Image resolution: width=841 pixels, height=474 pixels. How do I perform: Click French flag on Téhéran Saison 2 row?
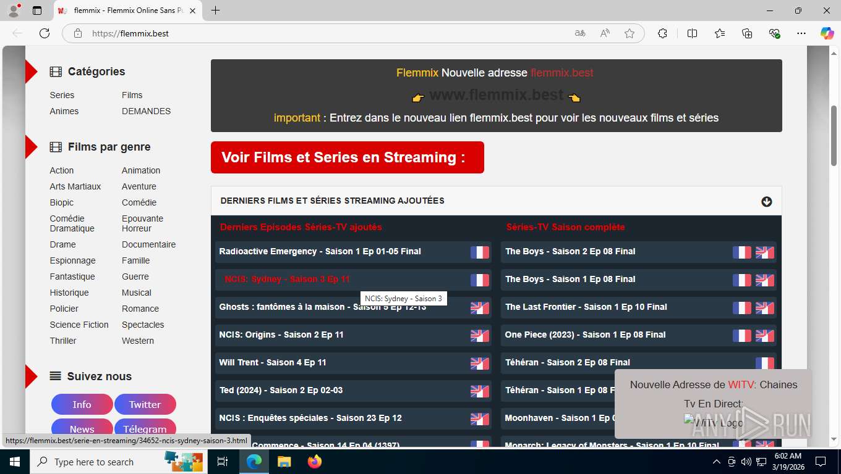(x=765, y=363)
